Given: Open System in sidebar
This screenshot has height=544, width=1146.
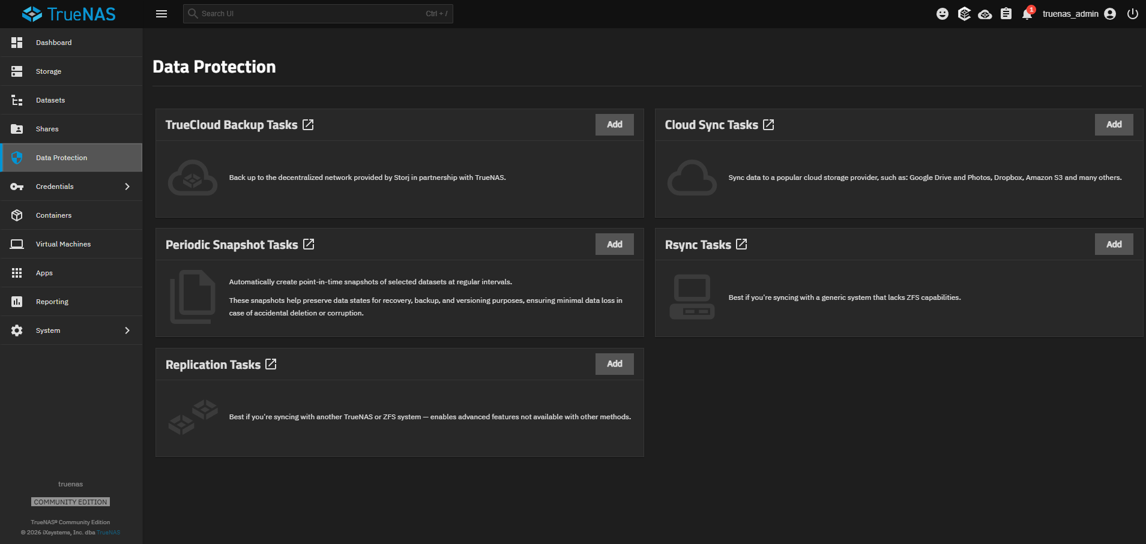Looking at the screenshot, I should click(x=71, y=330).
